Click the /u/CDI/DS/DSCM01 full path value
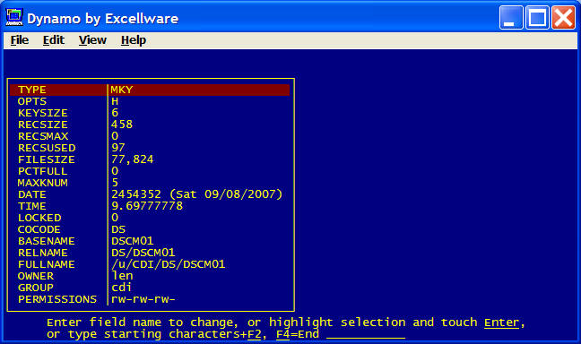Screen dimensions: 581x344 pyautogui.click(x=169, y=264)
